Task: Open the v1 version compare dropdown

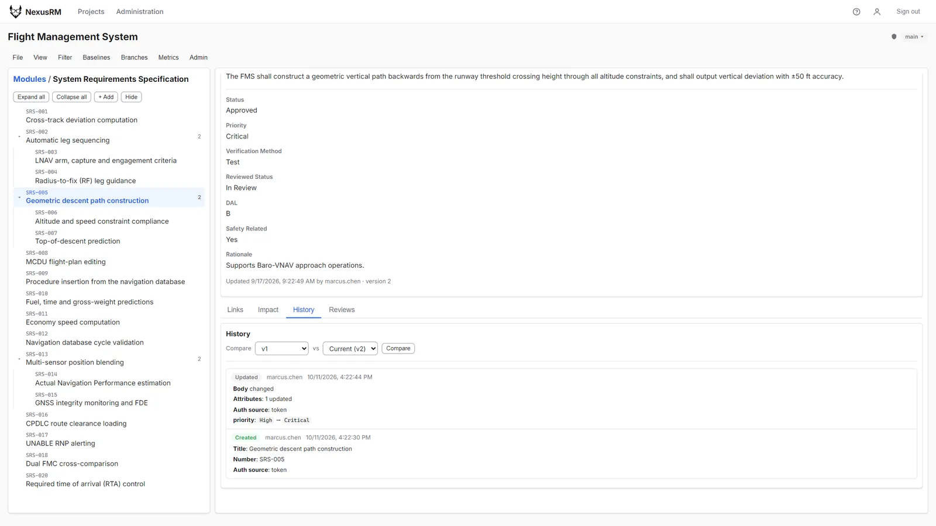Action: point(282,348)
